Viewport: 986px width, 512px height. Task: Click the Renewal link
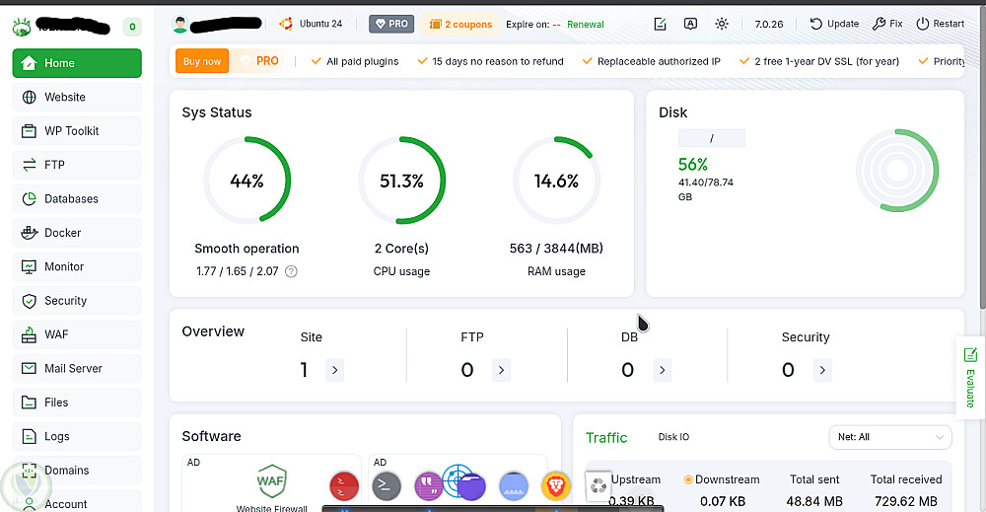click(x=586, y=25)
